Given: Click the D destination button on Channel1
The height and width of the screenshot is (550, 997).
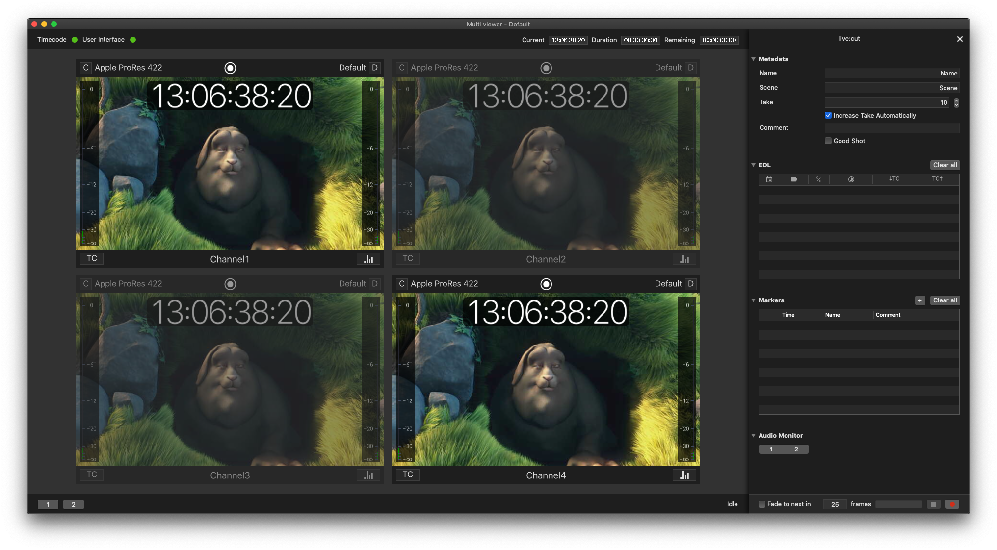Looking at the screenshot, I should [375, 68].
